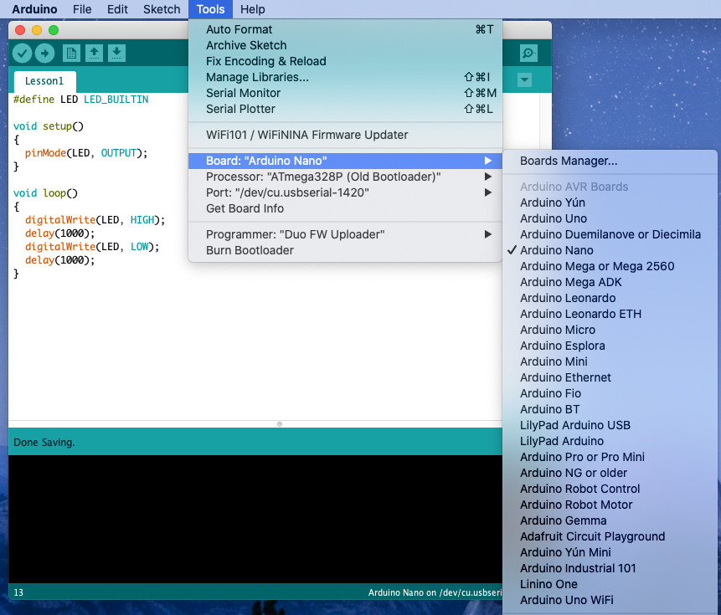Choose Arduino Uno from board list
The image size is (721, 615).
[553, 218]
